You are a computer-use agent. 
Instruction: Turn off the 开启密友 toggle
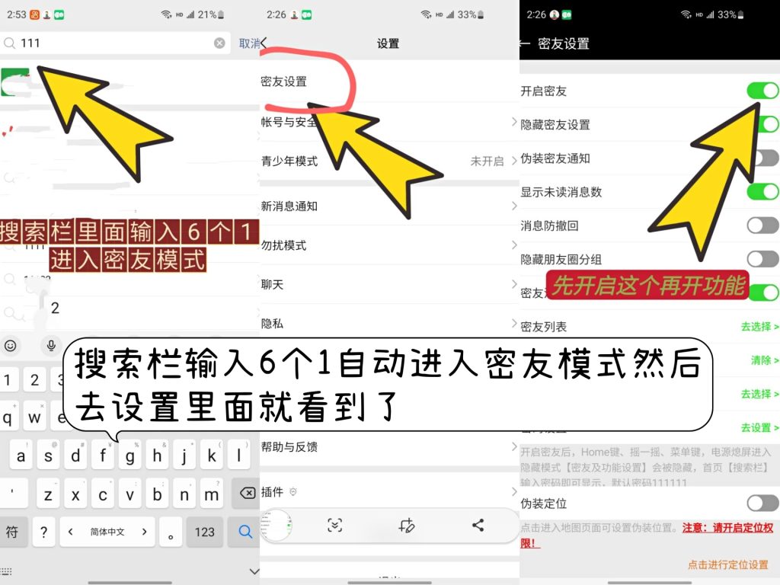click(762, 91)
